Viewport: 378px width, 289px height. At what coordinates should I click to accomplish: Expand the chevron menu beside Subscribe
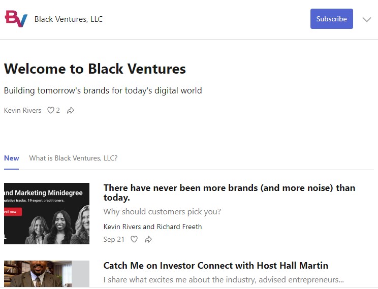click(x=367, y=19)
